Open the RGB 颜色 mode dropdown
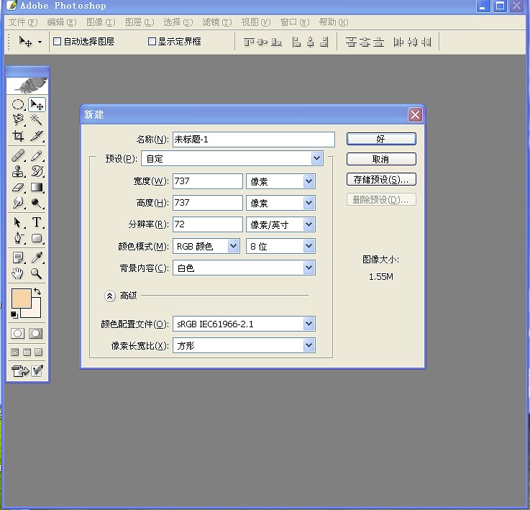The image size is (530, 510). (233, 246)
